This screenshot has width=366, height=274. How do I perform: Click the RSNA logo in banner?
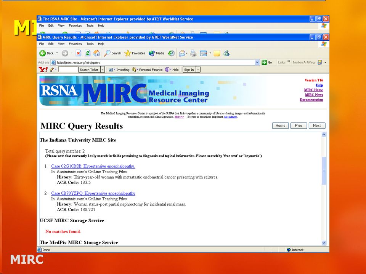[x=60, y=91]
